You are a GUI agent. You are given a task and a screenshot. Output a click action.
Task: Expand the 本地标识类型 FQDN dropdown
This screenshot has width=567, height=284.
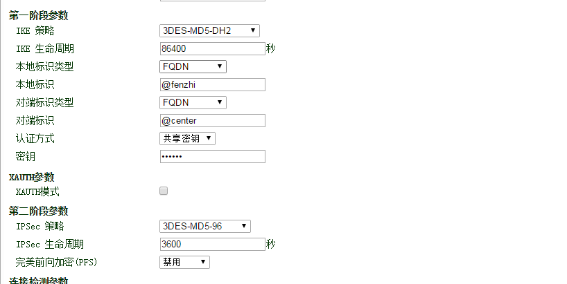193,67
